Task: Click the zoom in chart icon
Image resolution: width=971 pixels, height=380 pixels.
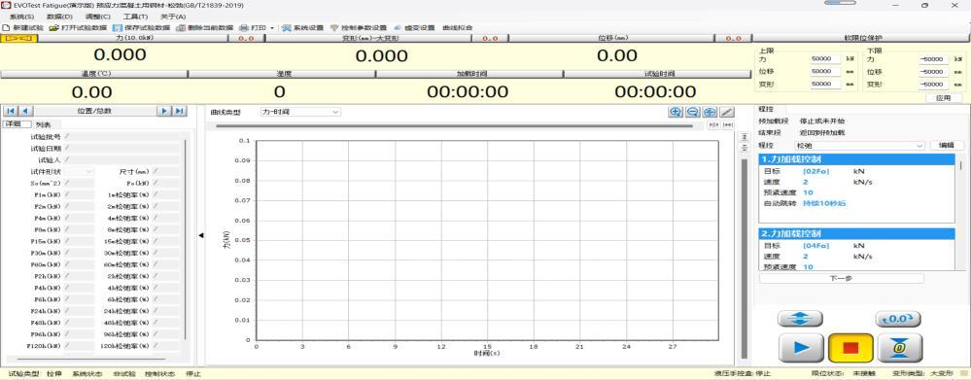Action: 675,112
